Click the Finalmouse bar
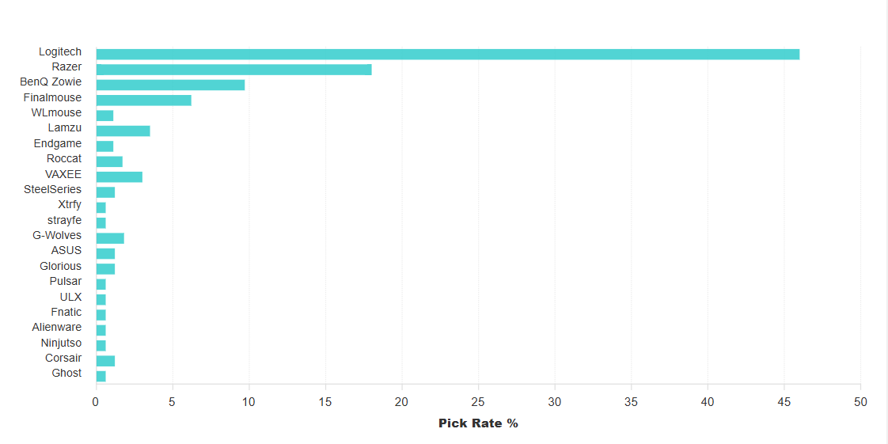The image size is (888, 444). tap(143, 100)
